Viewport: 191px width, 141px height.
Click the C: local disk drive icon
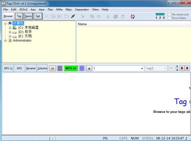tap(15, 27)
